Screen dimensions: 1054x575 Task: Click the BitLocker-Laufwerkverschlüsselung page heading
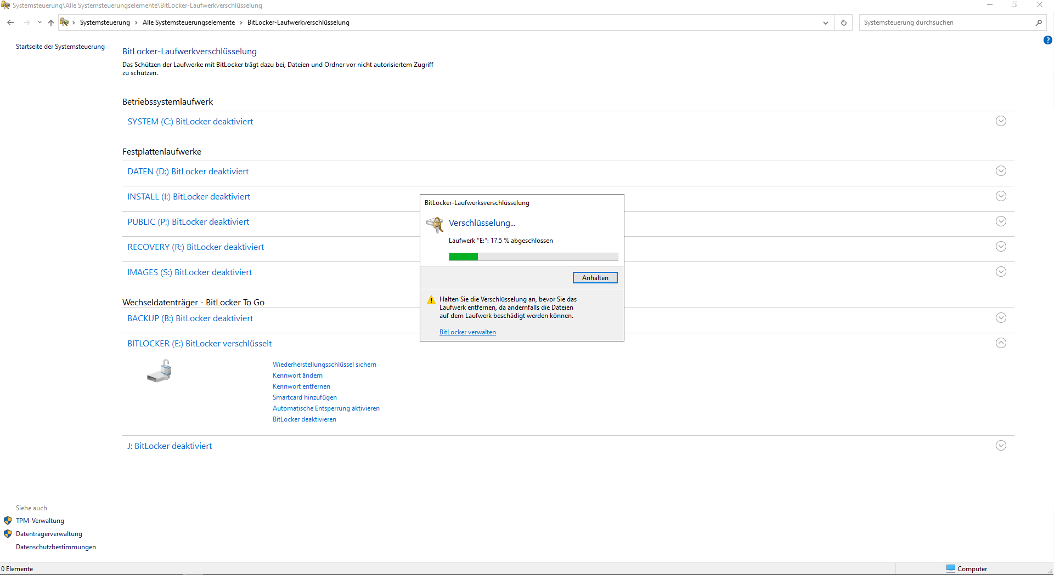pyautogui.click(x=189, y=52)
